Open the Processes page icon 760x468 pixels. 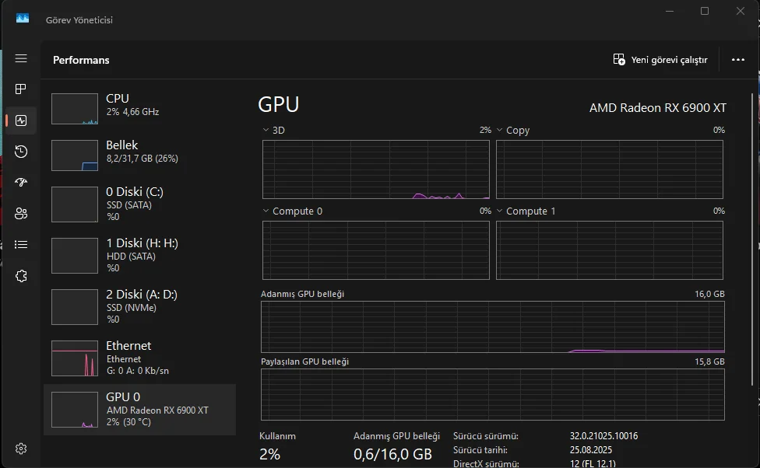tap(21, 89)
